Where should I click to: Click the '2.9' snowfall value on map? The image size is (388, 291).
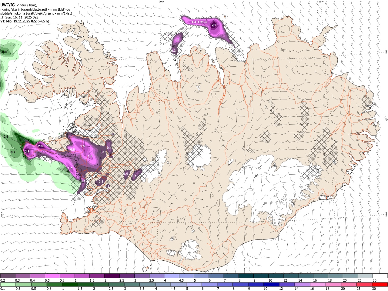point(40,146)
